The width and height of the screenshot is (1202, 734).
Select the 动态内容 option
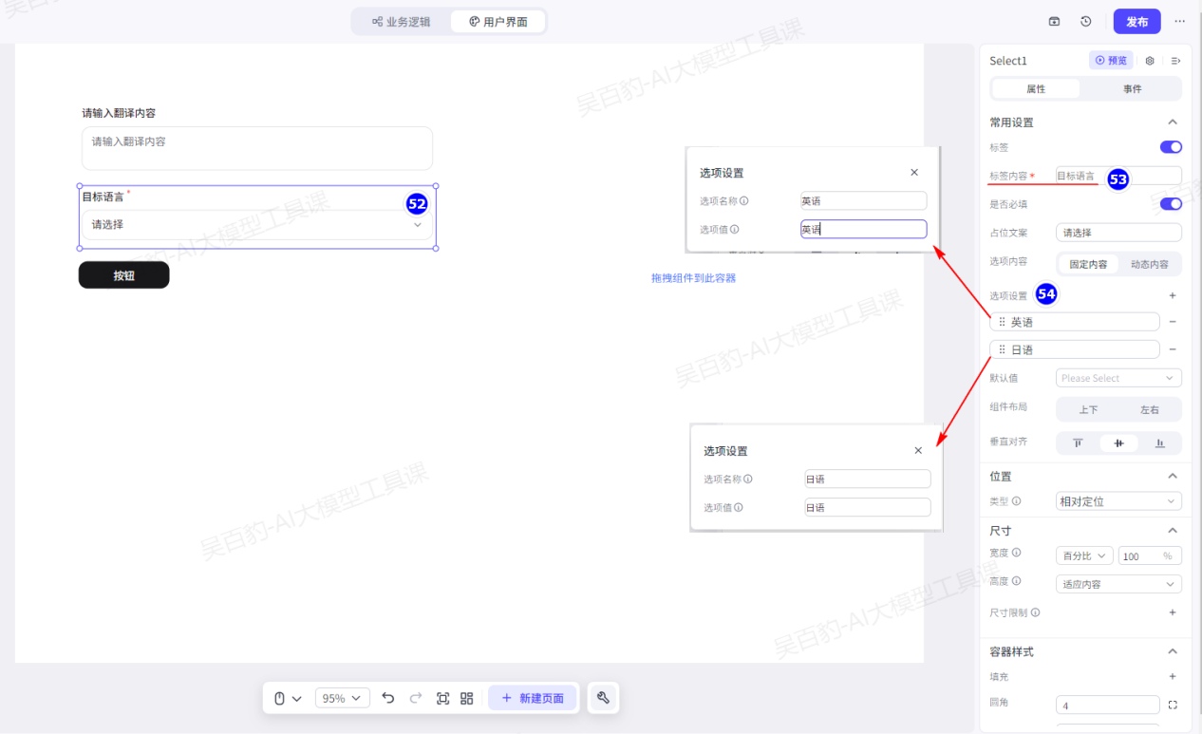pyautogui.click(x=1150, y=264)
